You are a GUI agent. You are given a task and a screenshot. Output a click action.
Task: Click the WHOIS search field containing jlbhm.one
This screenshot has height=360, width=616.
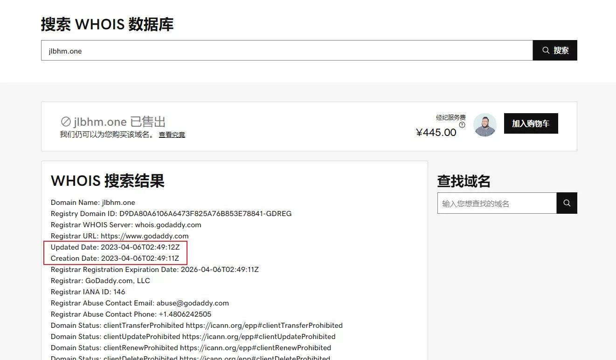tap(286, 50)
